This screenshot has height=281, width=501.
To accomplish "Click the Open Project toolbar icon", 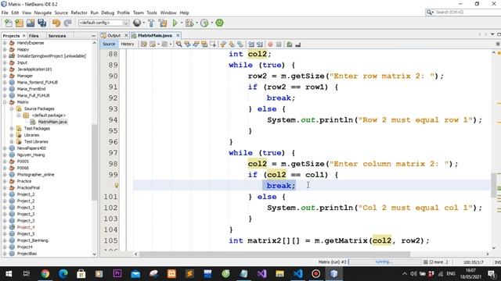I will [x=31, y=23].
